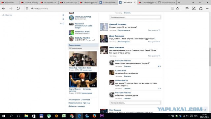Open File Explorer from taskbar
Screen dimensions: 211x119
click(26, 116)
